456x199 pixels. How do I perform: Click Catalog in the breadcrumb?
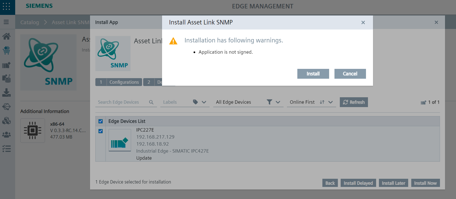tap(30, 22)
